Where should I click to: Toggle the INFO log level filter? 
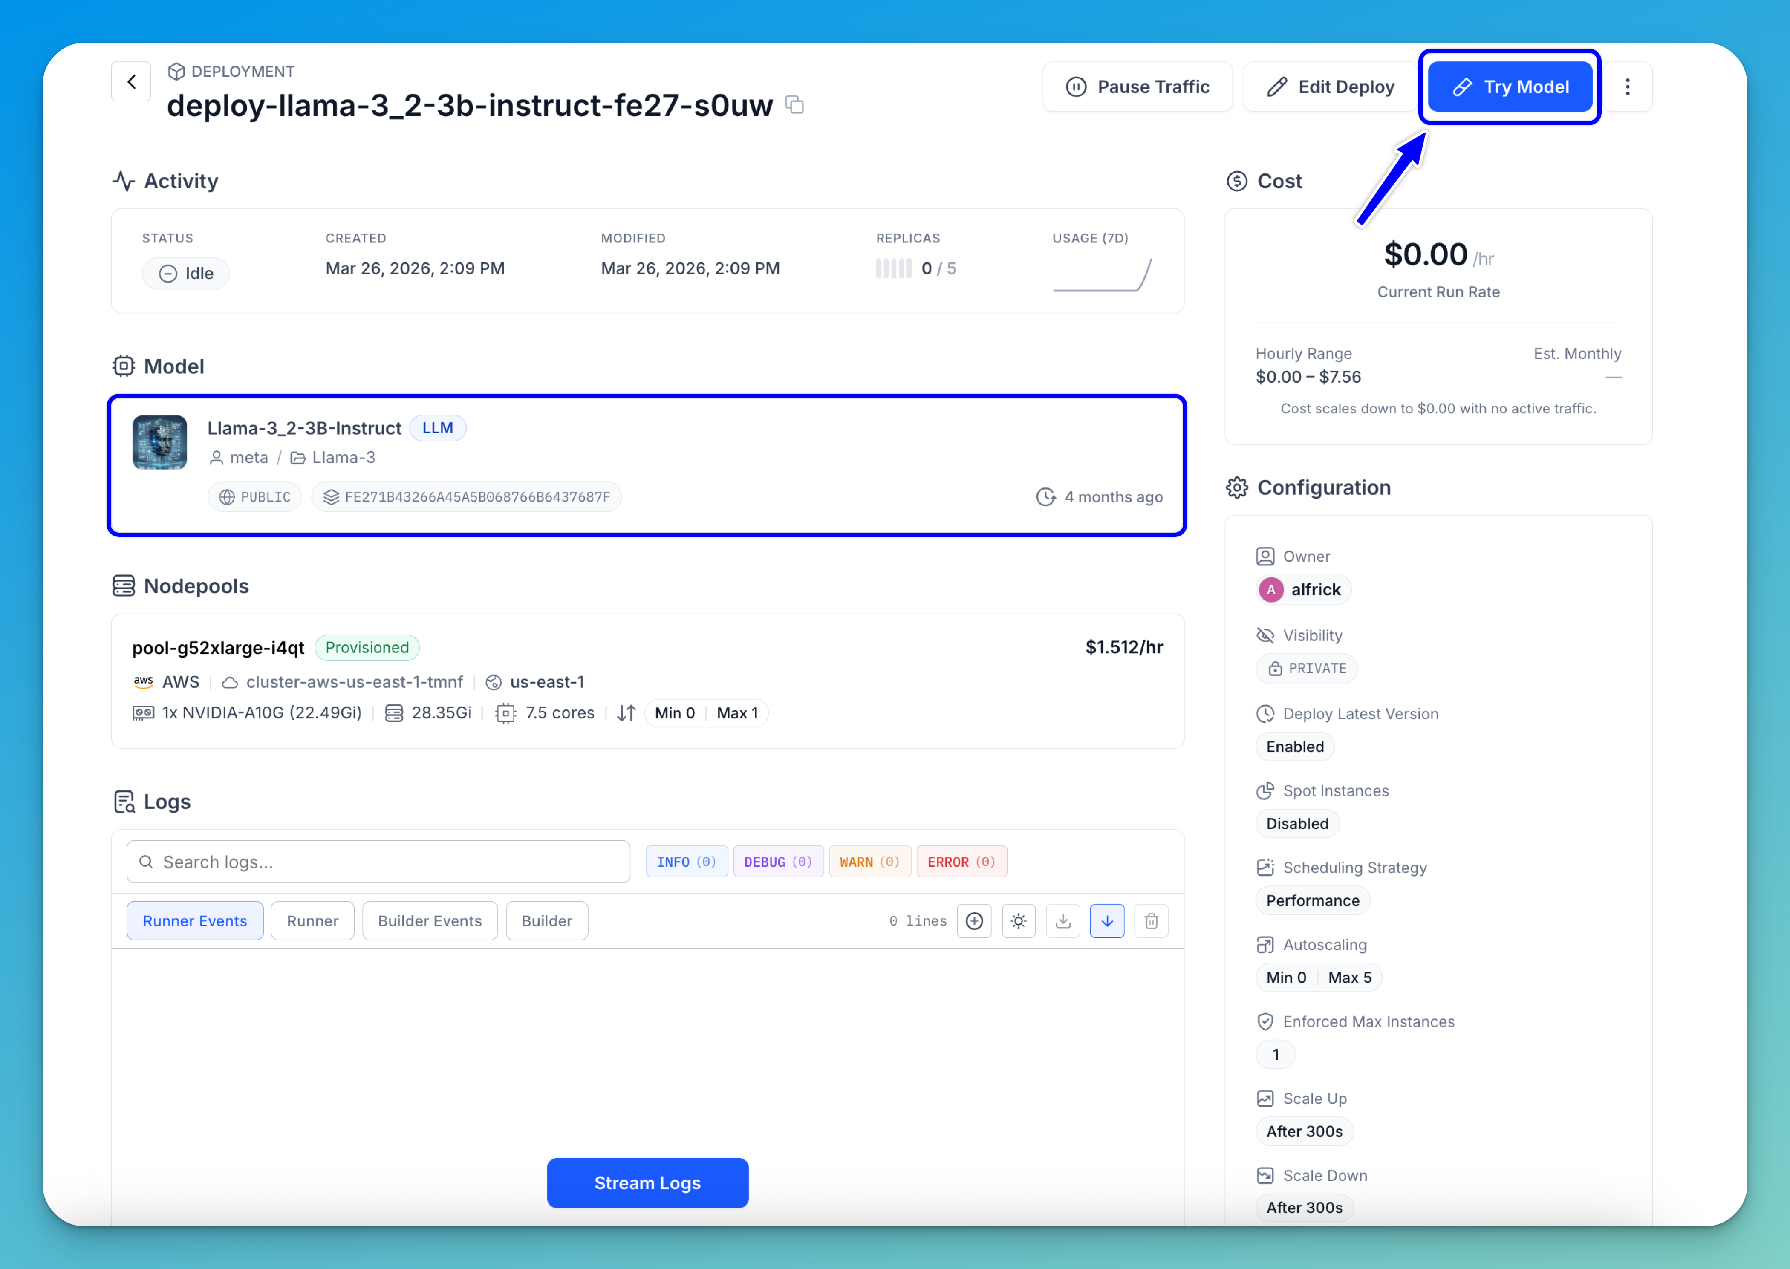pos(686,862)
